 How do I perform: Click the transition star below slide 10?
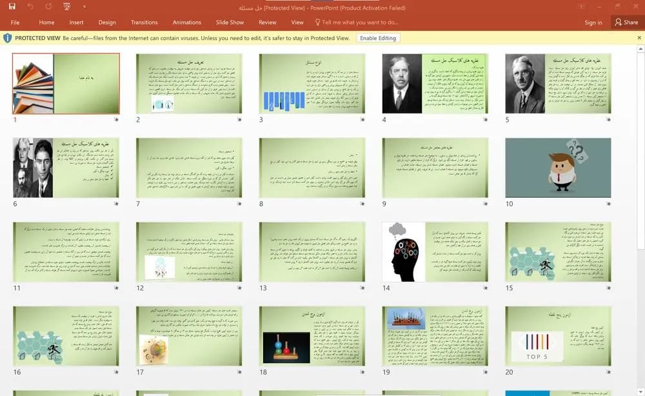click(608, 204)
